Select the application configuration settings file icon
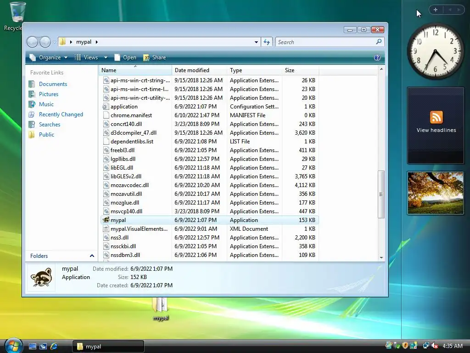Viewport: 470px width, 353px height. pyautogui.click(x=106, y=107)
